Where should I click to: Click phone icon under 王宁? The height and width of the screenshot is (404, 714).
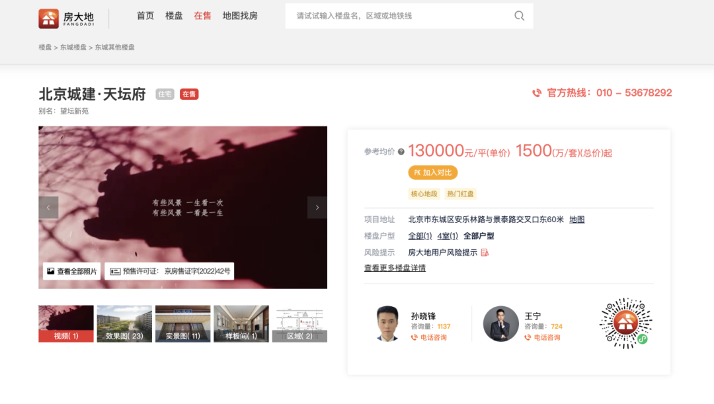(528, 337)
